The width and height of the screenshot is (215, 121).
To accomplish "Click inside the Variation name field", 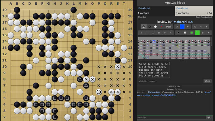I will 170,81.
